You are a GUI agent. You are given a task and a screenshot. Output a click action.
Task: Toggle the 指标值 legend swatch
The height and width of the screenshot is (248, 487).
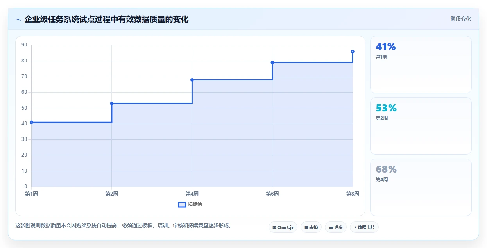pos(182,204)
